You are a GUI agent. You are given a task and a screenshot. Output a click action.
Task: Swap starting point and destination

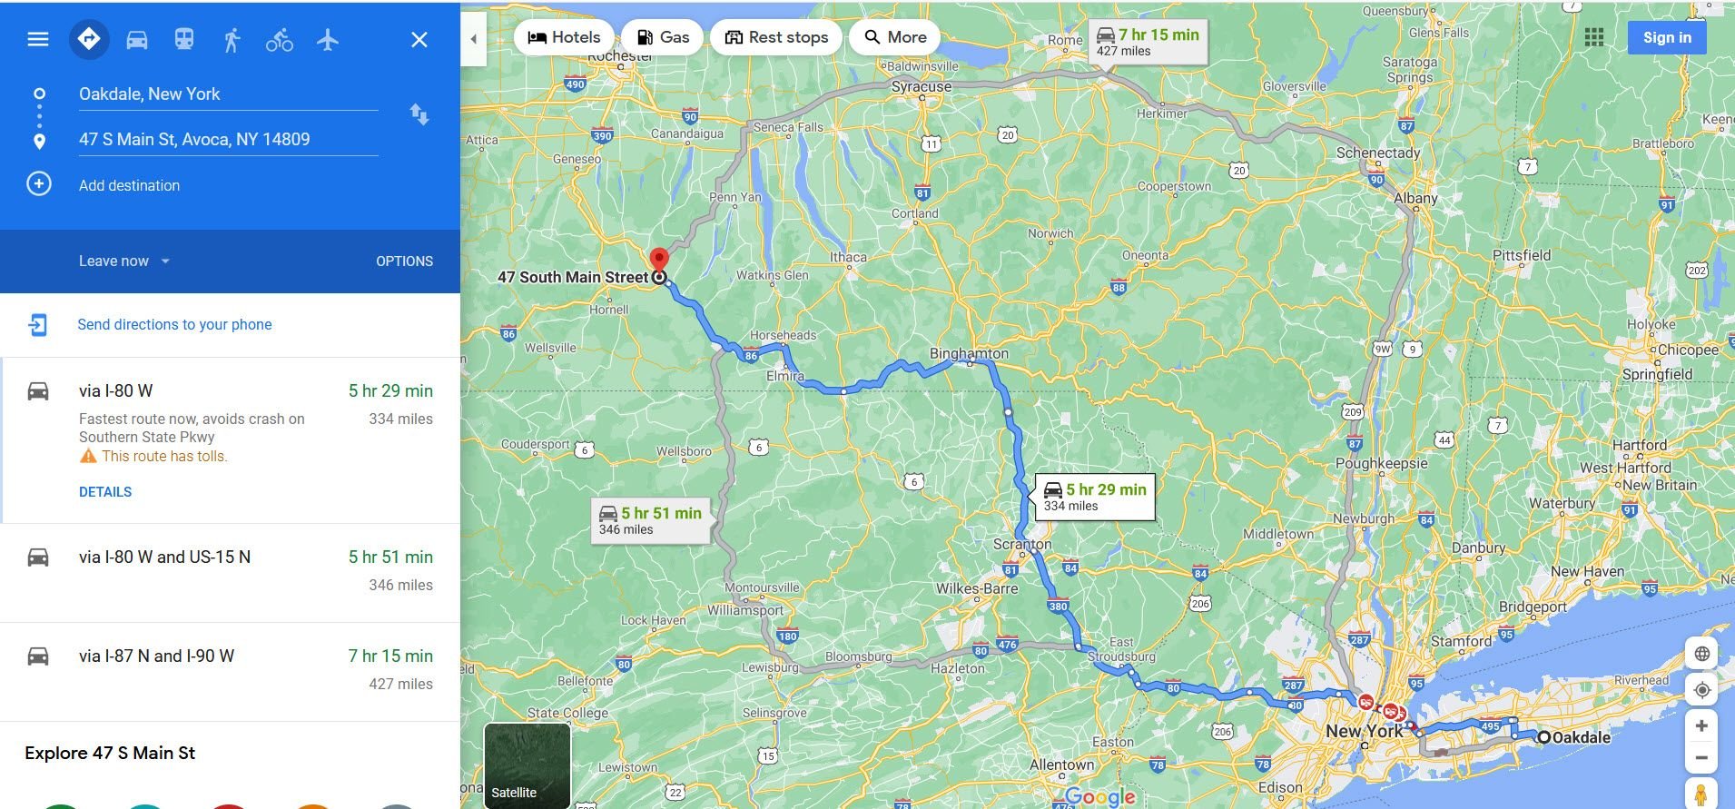(x=419, y=114)
